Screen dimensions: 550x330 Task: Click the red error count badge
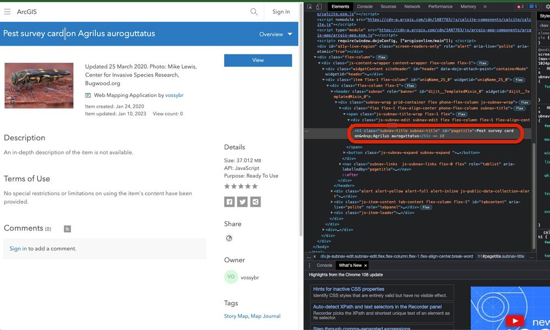520,7
